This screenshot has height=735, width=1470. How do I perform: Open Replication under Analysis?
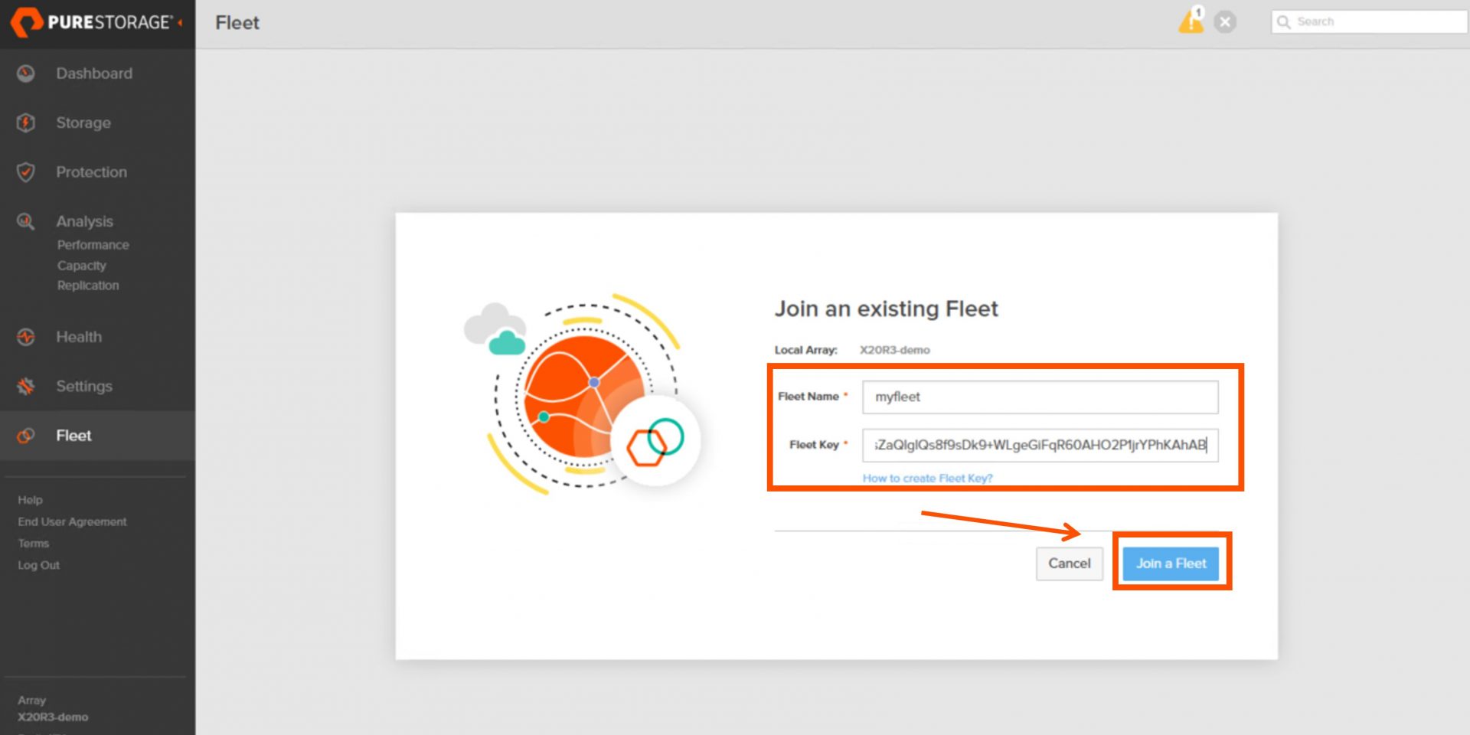coord(88,286)
